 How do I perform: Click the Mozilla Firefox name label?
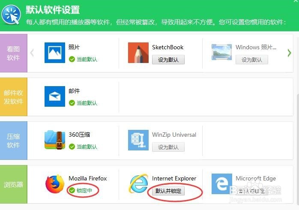click(x=88, y=178)
